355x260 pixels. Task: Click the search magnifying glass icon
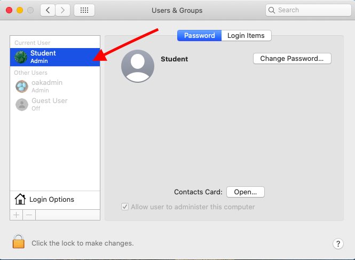pyautogui.click(x=272, y=10)
